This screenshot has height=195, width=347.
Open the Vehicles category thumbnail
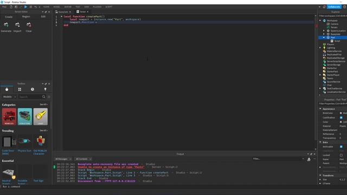(9, 116)
